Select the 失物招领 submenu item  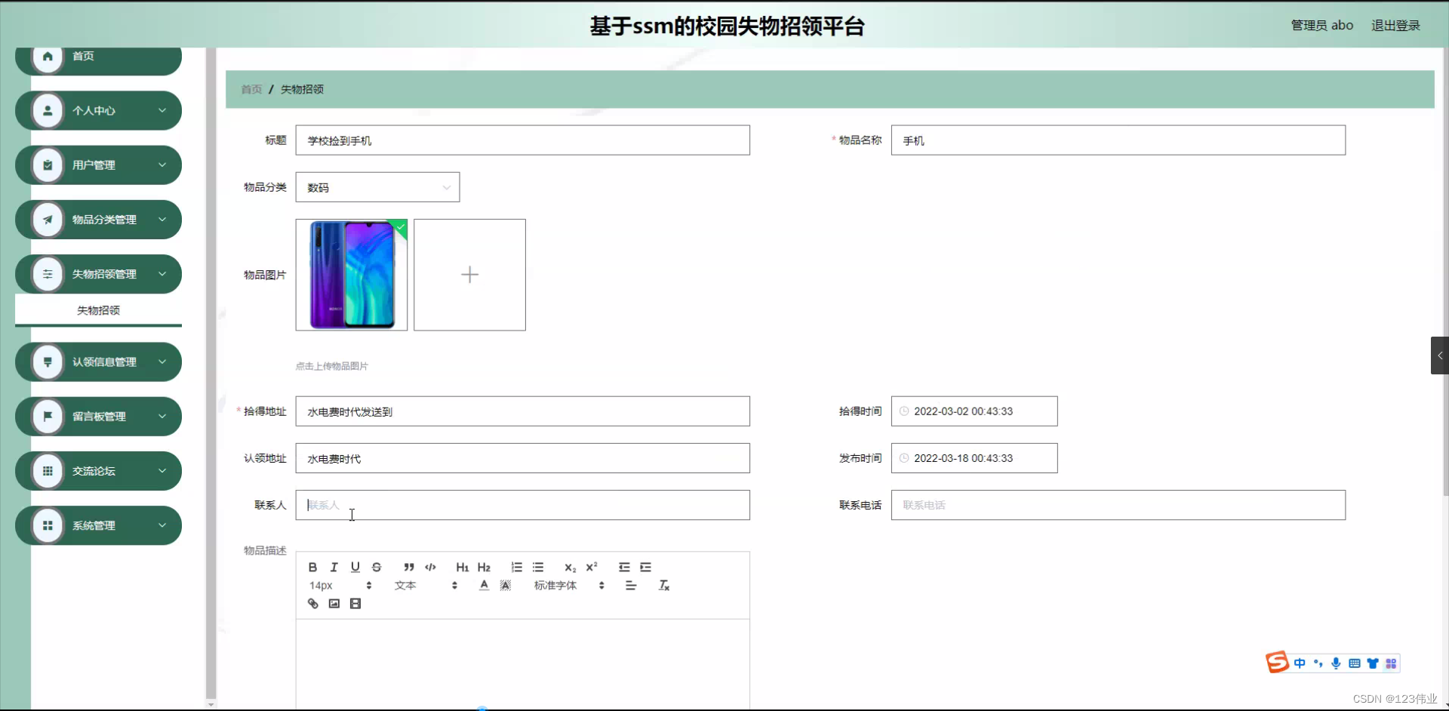98,309
